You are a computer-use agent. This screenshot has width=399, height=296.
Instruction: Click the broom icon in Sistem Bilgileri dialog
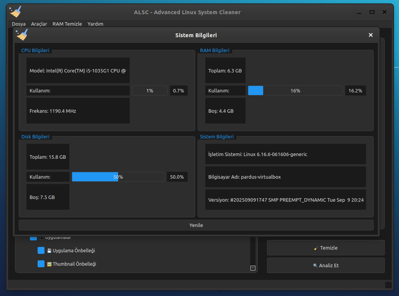click(22, 35)
